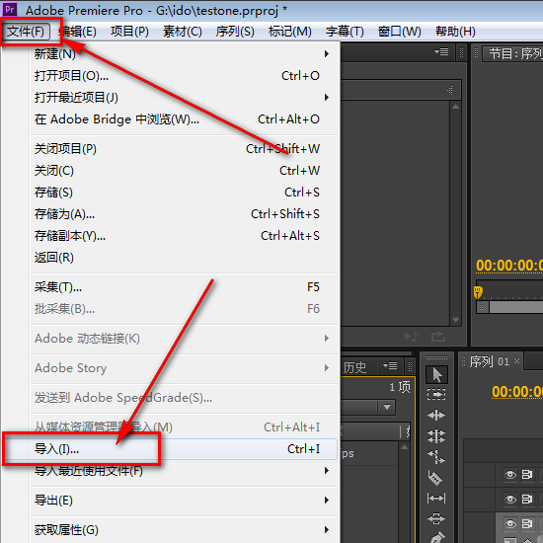This screenshot has width=543, height=543.
Task: Toggle sync lock on the lowest video track
Action: [x=527, y=523]
